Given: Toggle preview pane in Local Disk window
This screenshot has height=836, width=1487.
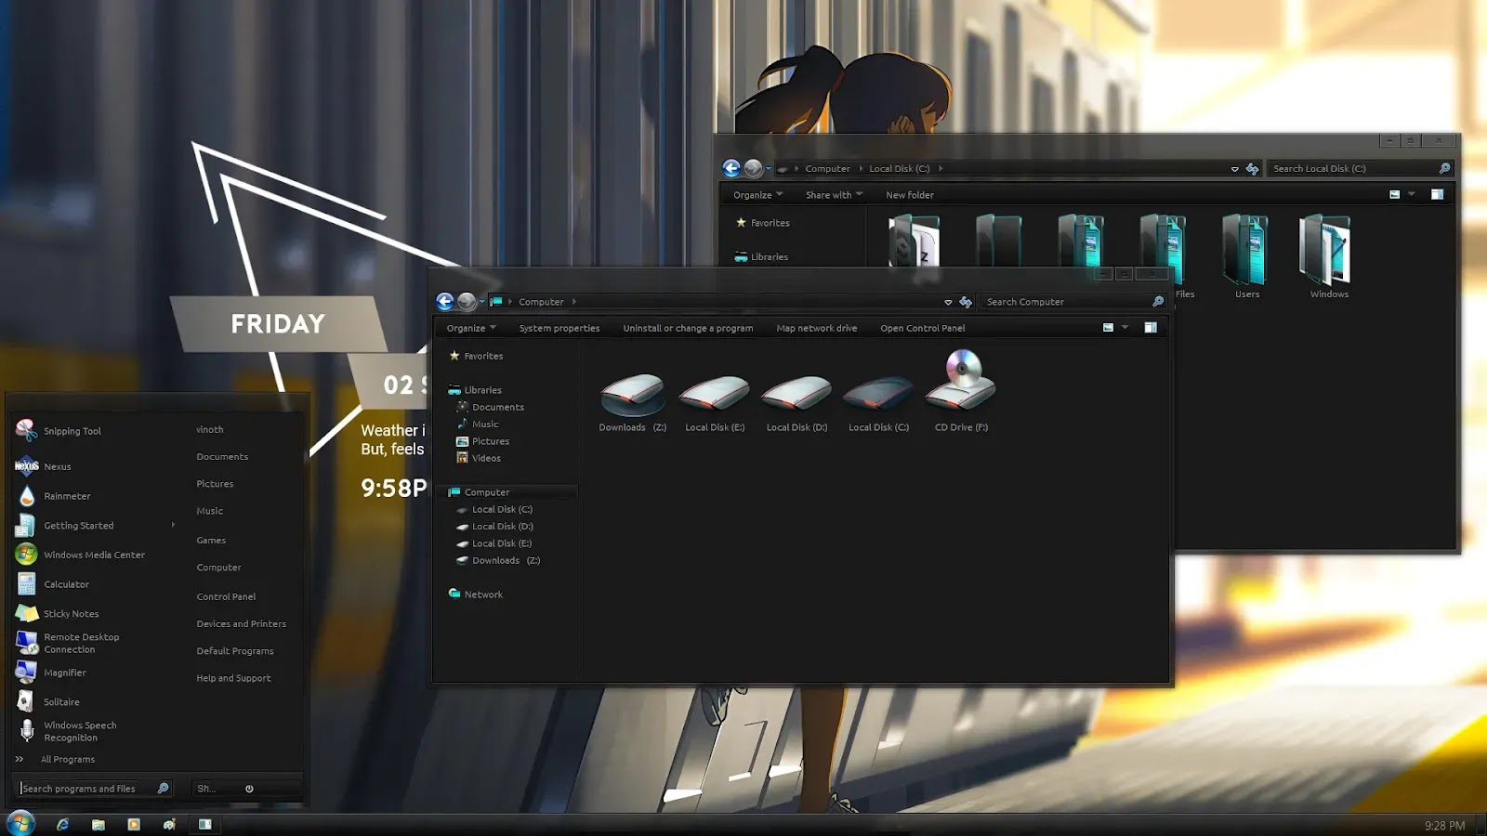Looking at the screenshot, I should pyautogui.click(x=1437, y=194).
